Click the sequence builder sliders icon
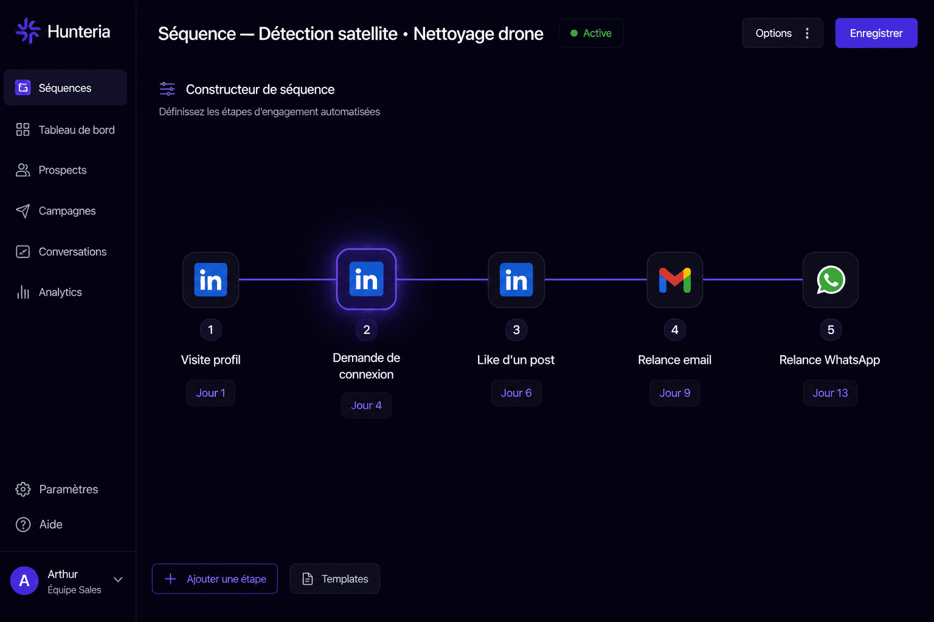The image size is (934, 622). (x=167, y=89)
